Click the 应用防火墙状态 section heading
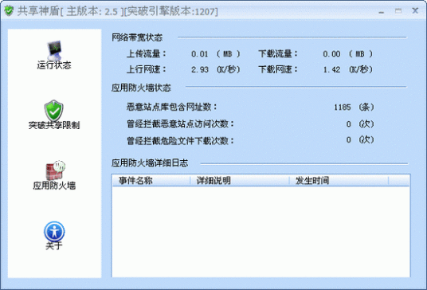 tap(141, 88)
